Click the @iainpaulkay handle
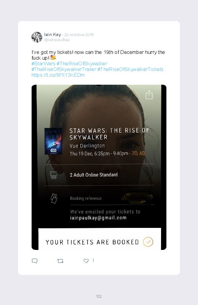This screenshot has height=305, width=198. tap(57, 40)
